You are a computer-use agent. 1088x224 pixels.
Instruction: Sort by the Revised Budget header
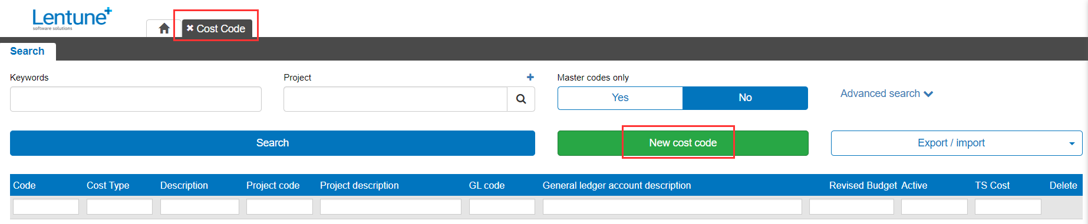pos(863,185)
